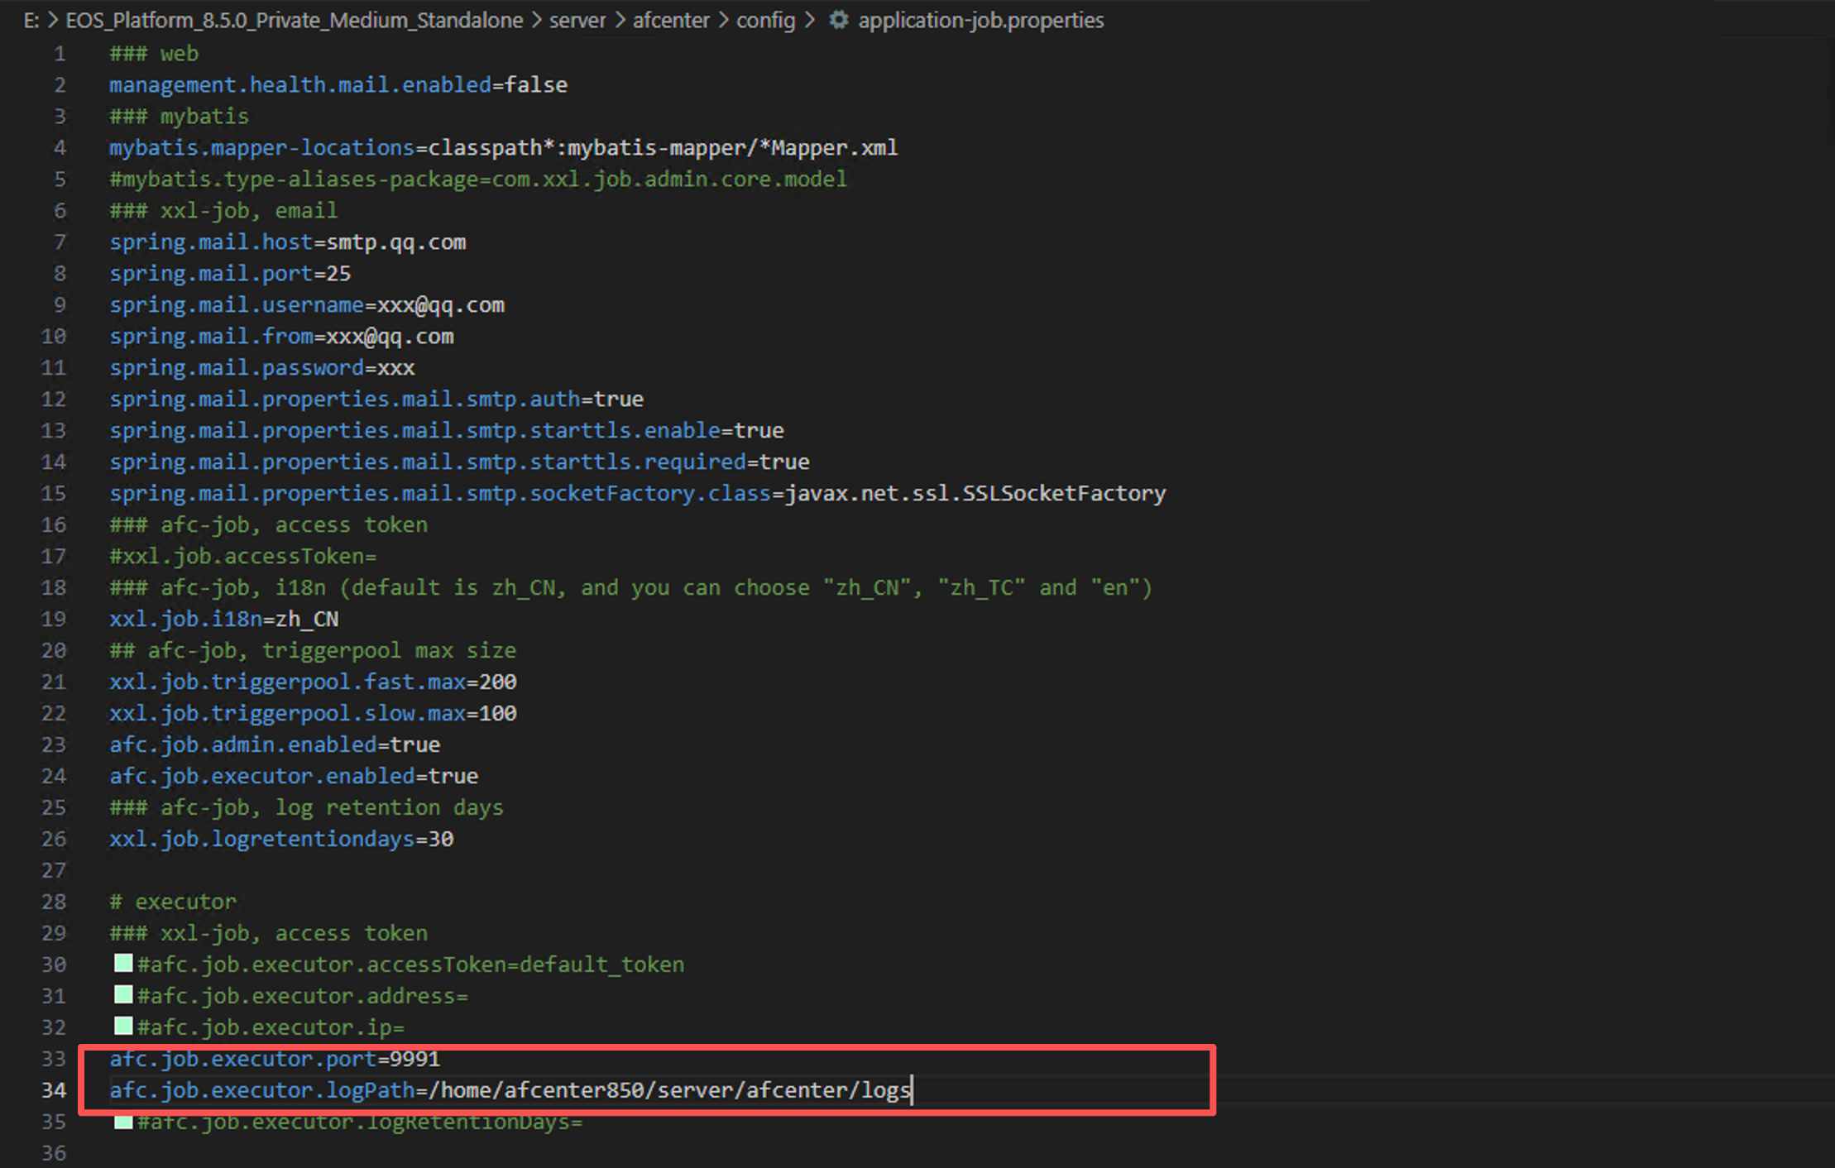Click green swatch before afc.job.executor.address
Screen dimensions: 1835x1168
pos(123,994)
